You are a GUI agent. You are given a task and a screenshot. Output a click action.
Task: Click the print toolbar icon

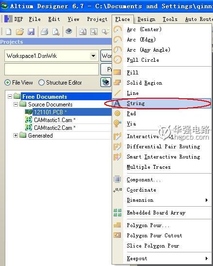point(44,32)
